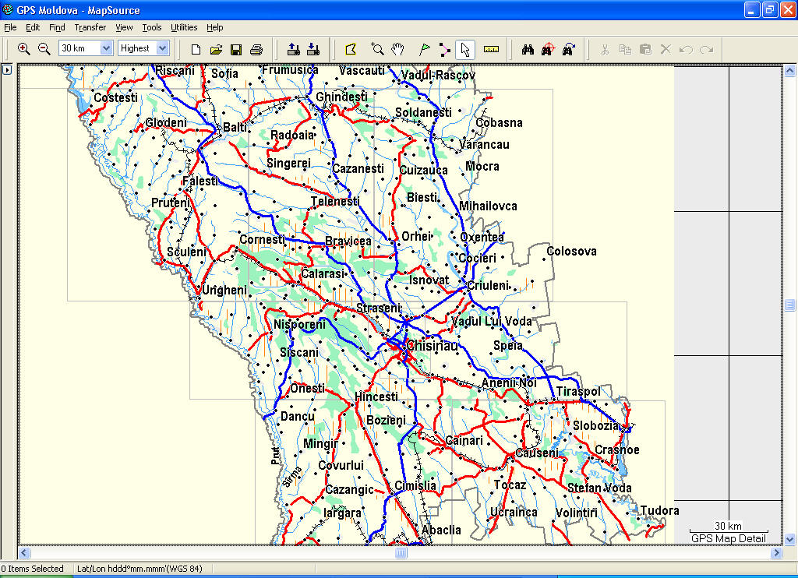Click 0 Items Selected status text
The width and height of the screenshot is (798, 578).
click(x=33, y=569)
